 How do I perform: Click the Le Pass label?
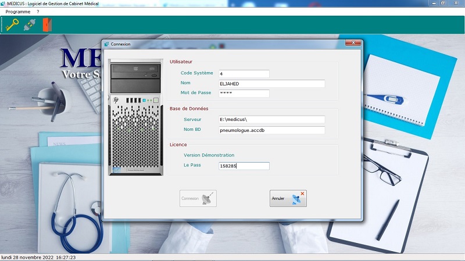192,165
